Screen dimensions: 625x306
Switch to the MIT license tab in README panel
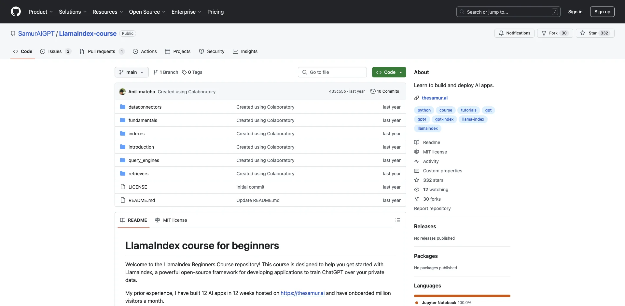point(171,220)
